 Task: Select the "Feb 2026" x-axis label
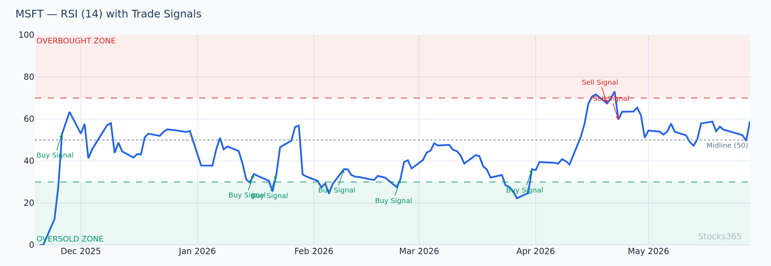pos(314,251)
